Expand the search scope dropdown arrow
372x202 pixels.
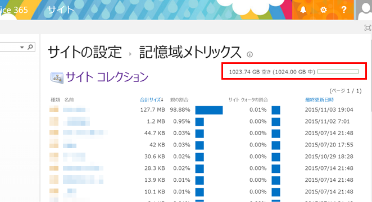tap(22, 47)
